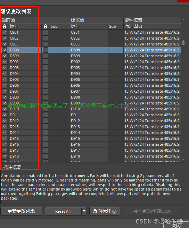Select current designator D906
The width and height of the screenshot is (189, 228).
coord(14,85)
